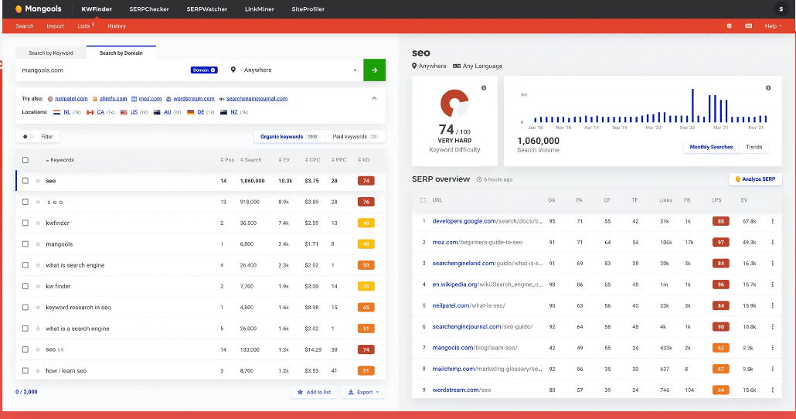The image size is (796, 419).
Task: Open ahrefs.com suggestion link
Action: pyautogui.click(x=113, y=98)
